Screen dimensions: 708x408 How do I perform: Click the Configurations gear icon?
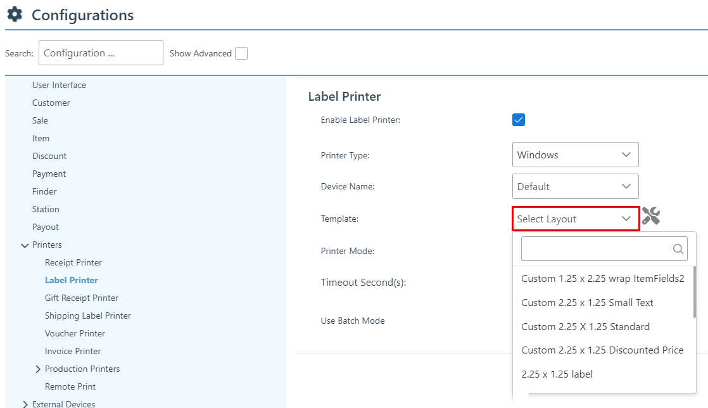15,15
